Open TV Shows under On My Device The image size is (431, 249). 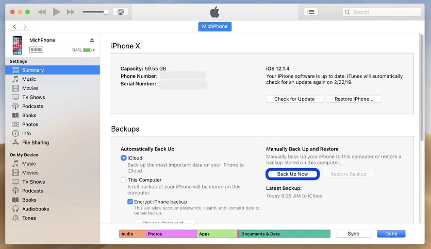coord(53,182)
